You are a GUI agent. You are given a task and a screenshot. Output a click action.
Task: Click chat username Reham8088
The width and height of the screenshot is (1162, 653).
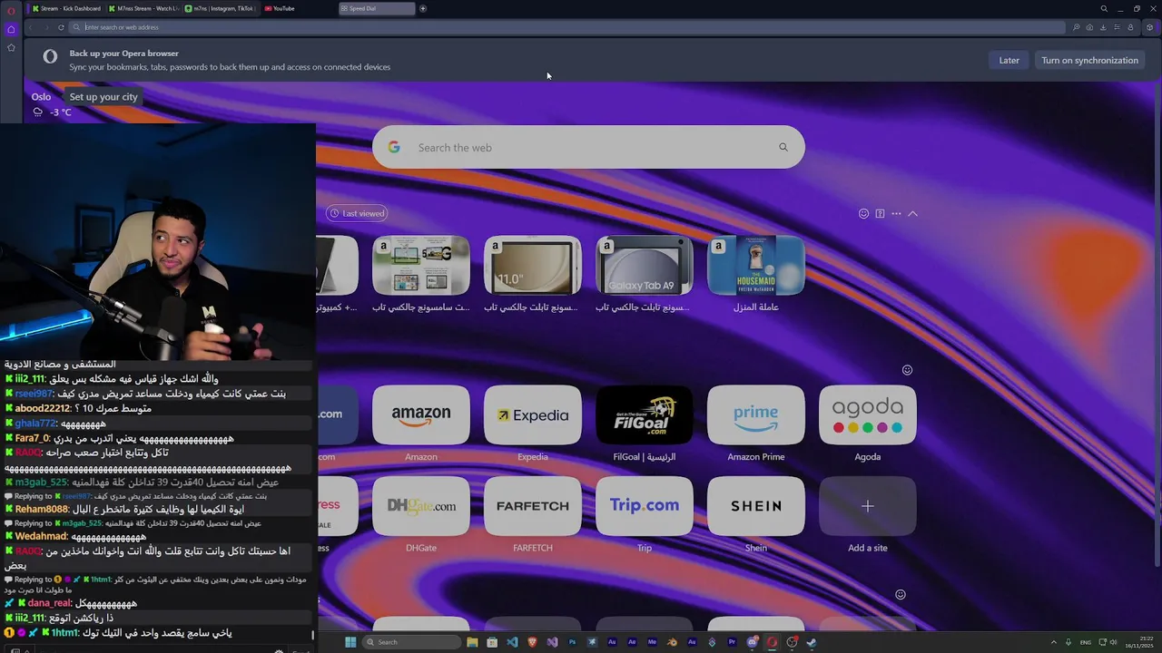(42, 510)
